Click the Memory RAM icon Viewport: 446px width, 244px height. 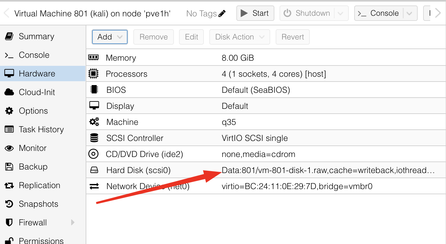coord(93,58)
